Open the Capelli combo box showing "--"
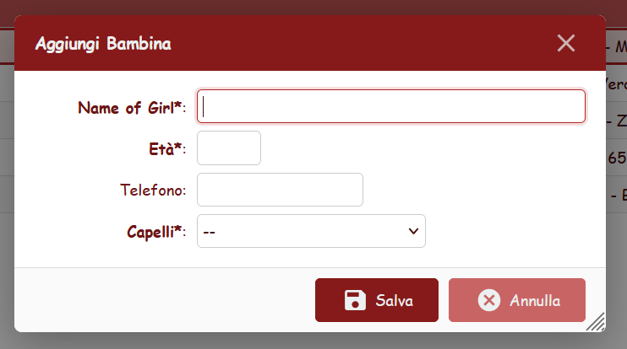Image resolution: width=627 pixels, height=349 pixels. click(304, 231)
